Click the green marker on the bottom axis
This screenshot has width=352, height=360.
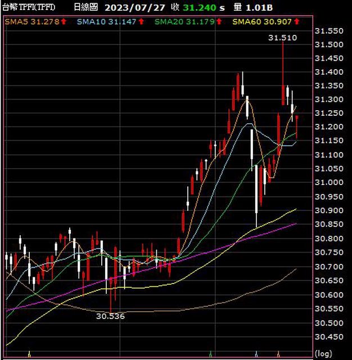click(210, 354)
